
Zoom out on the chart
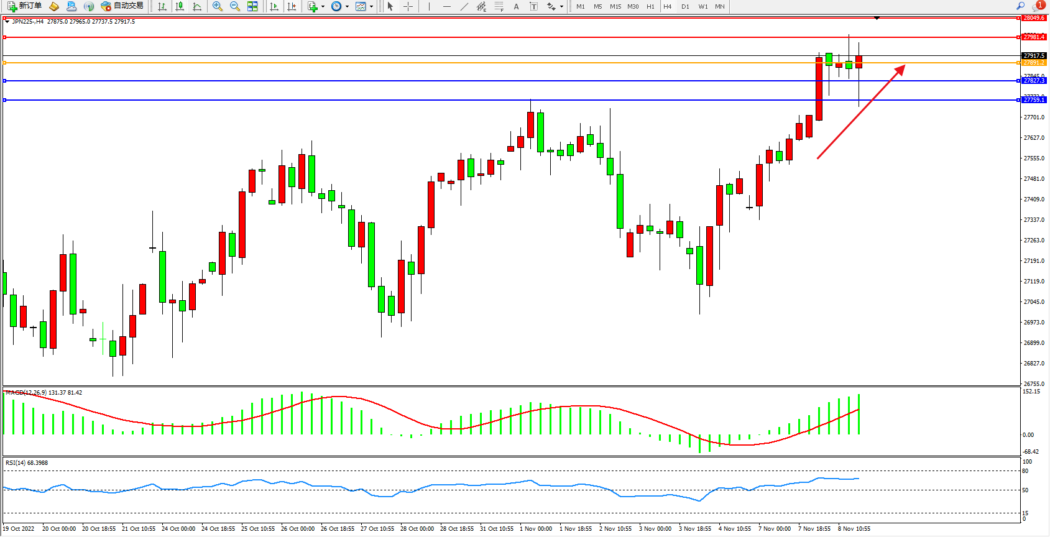pos(235,6)
